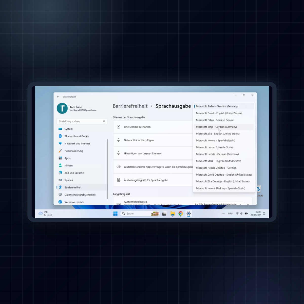Select voice Microsoft Helena Desktop - Spanish
The width and height of the screenshot is (304, 304).
coord(224,188)
